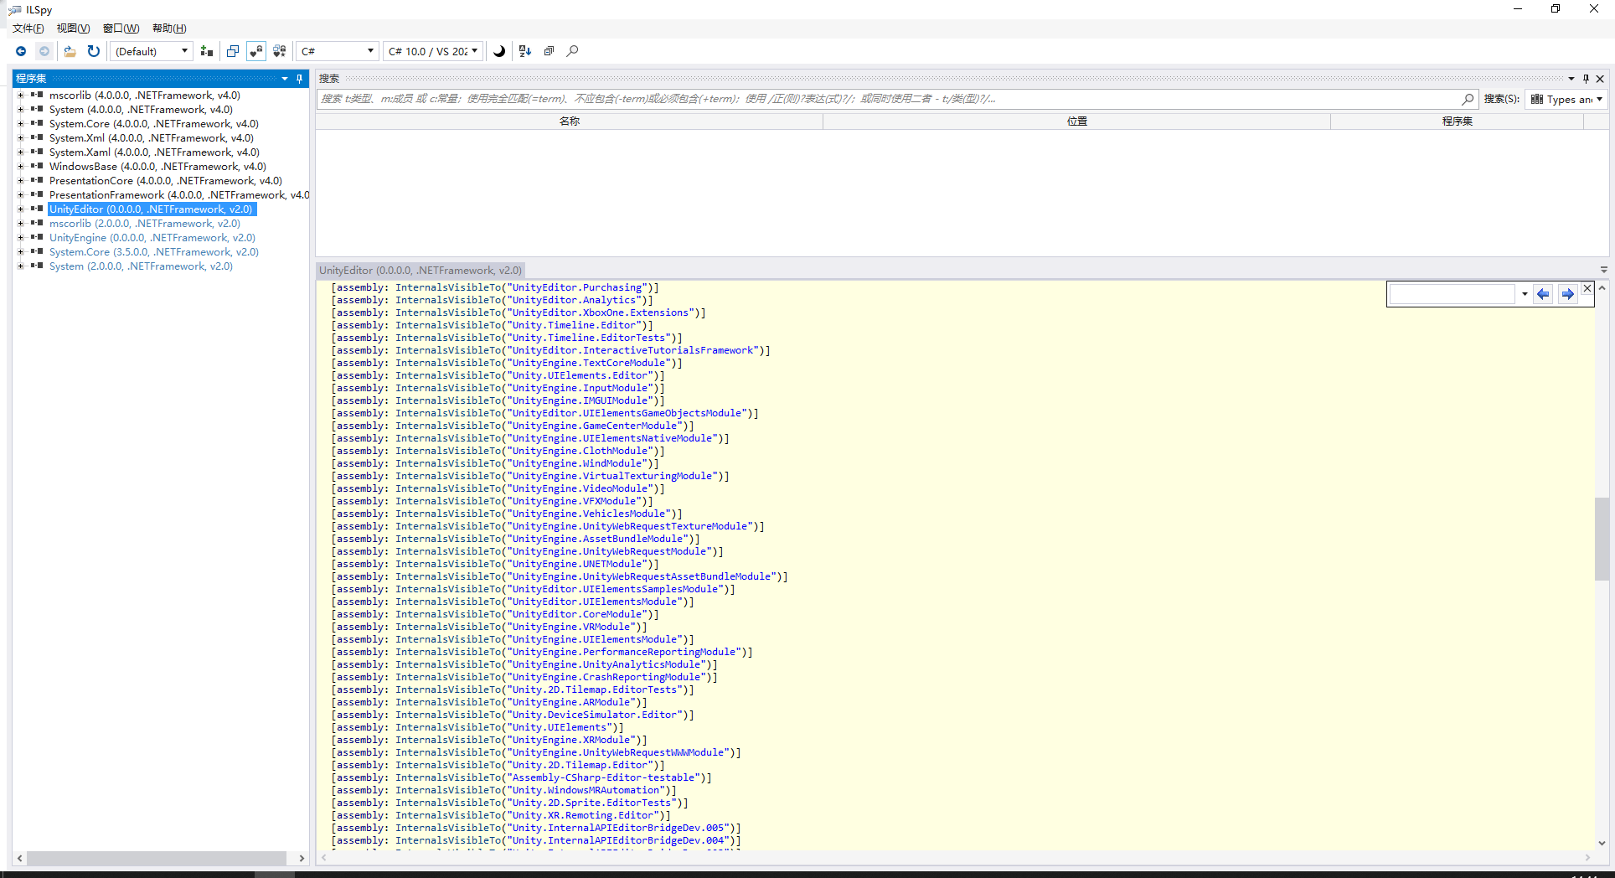Image resolution: width=1615 pixels, height=878 pixels.
Task: Open the C# language dropdown
Action: pyautogui.click(x=338, y=51)
